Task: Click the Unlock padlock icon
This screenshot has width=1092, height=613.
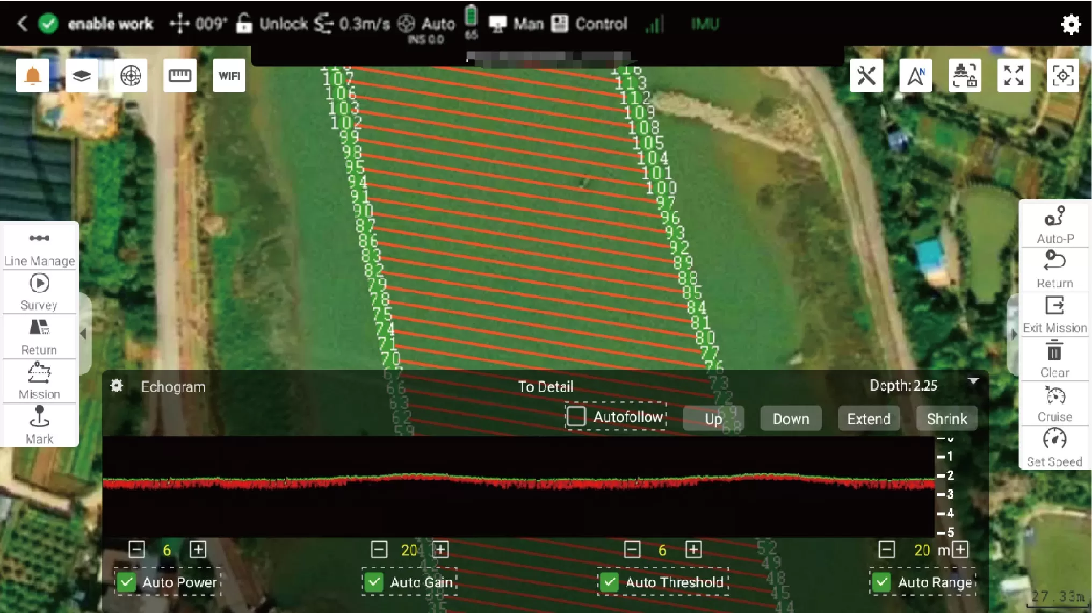Action: coord(244,24)
